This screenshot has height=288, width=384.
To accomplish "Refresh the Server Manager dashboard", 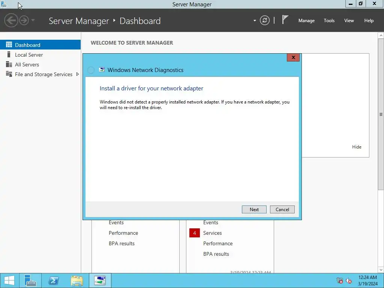I will (264, 20).
